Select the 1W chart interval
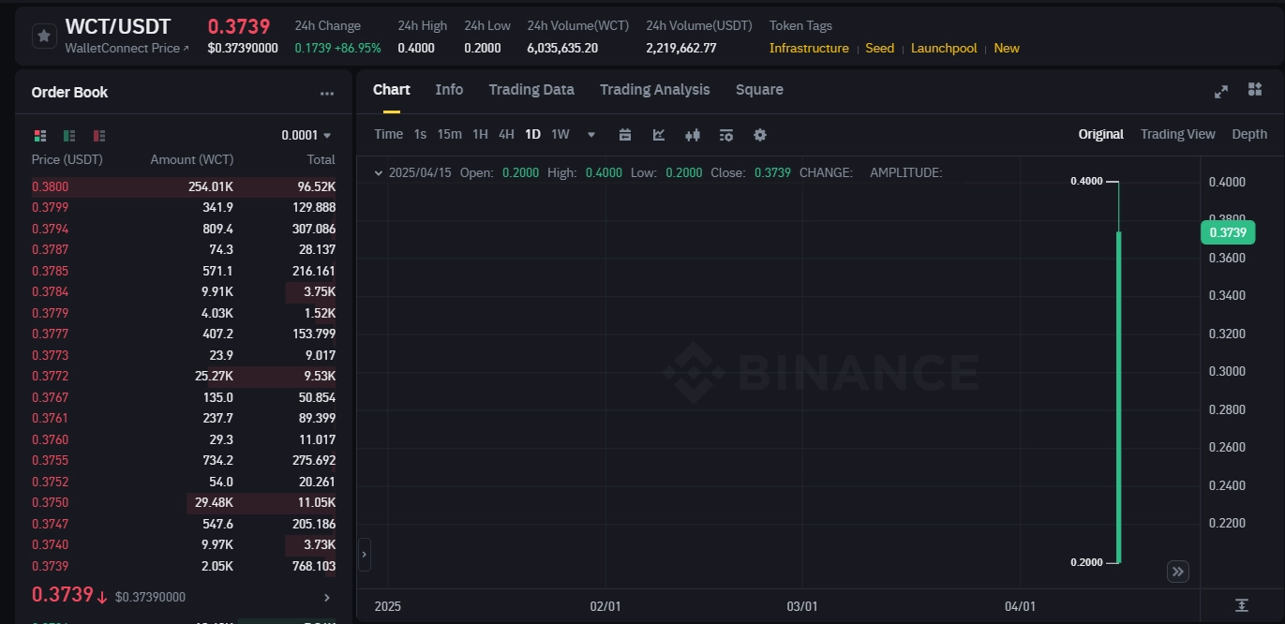Viewport: 1285px width, 624px height. (x=560, y=134)
